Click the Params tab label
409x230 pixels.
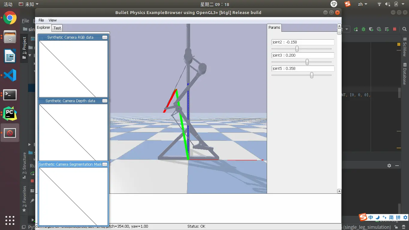point(274,27)
